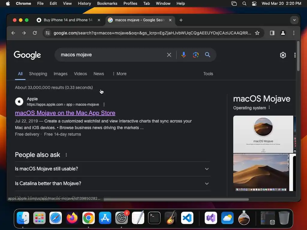
Task: Open the tab search dropdown arrow
Action: pos(294,20)
